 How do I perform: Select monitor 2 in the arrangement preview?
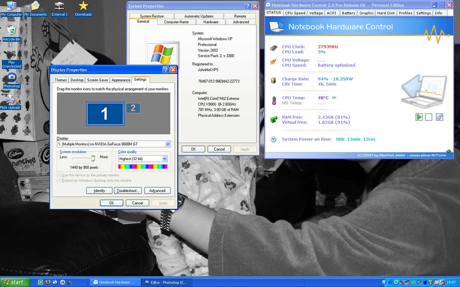tap(133, 108)
